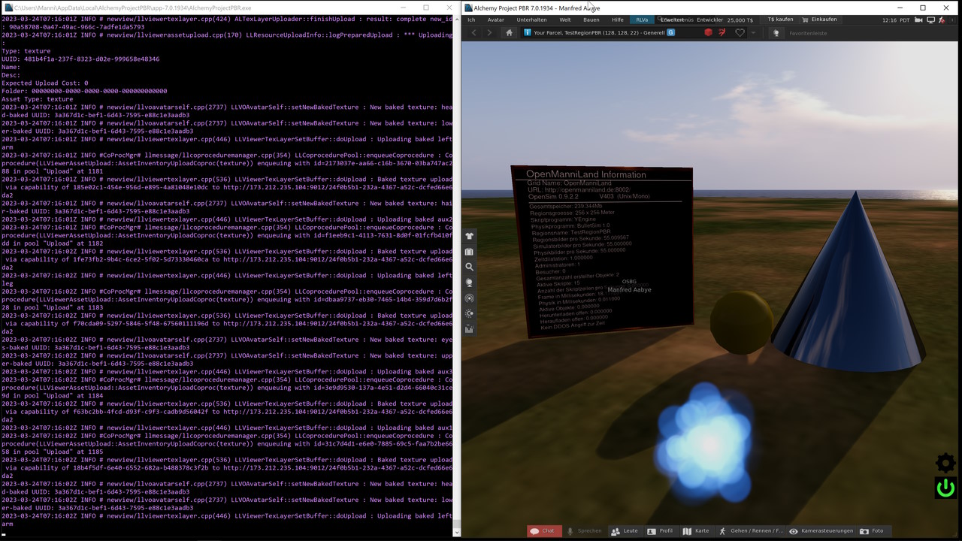Open the Welt menu
The height and width of the screenshot is (541, 962).
[564, 20]
